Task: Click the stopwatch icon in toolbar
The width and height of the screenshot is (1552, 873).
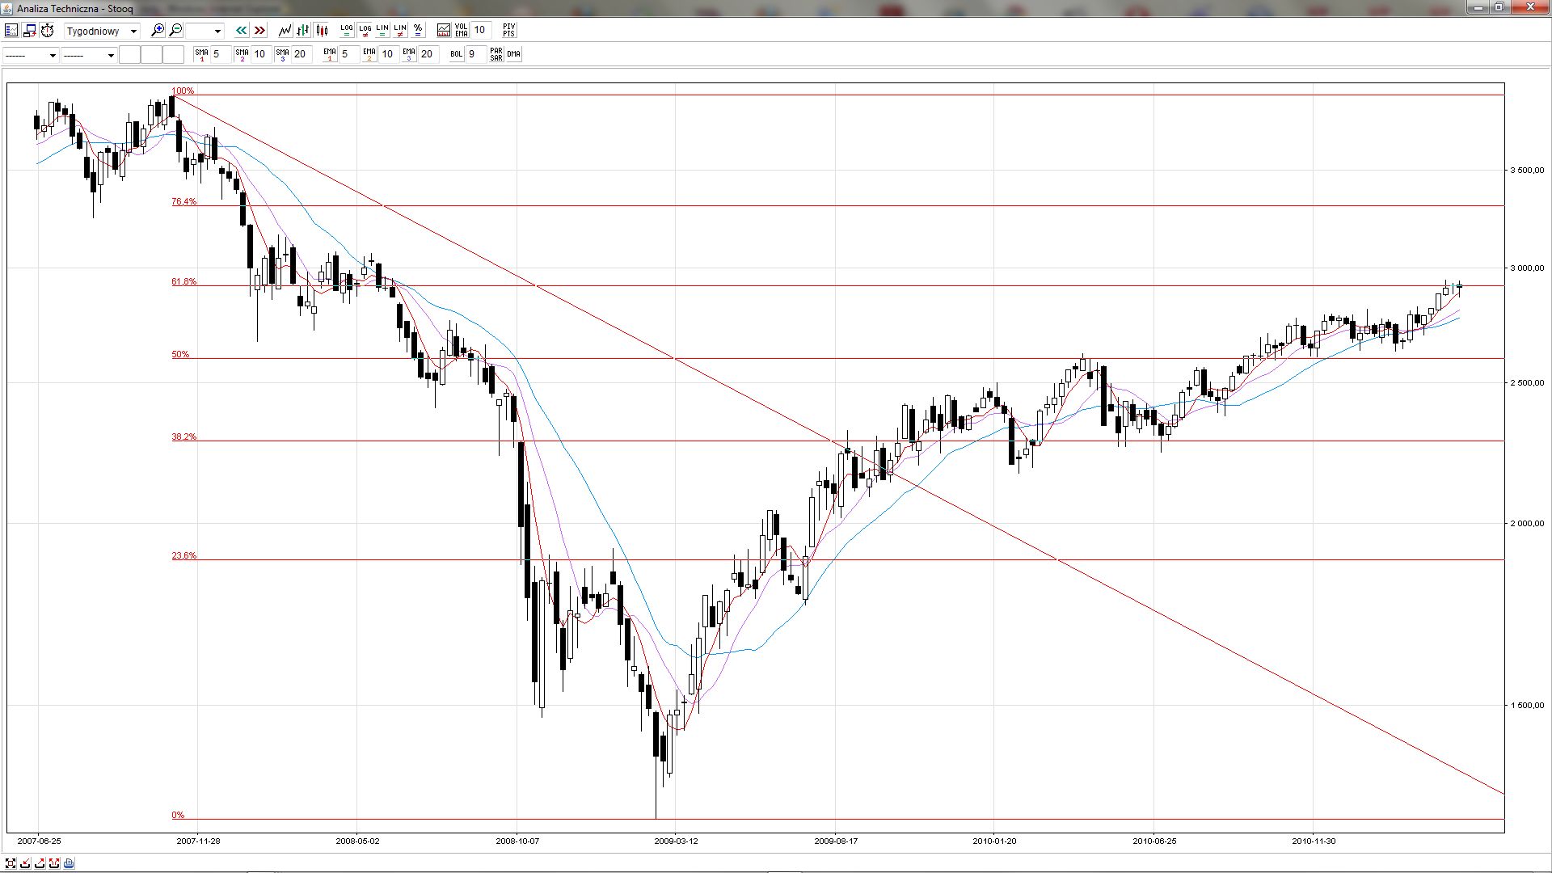Action: pos(48,30)
